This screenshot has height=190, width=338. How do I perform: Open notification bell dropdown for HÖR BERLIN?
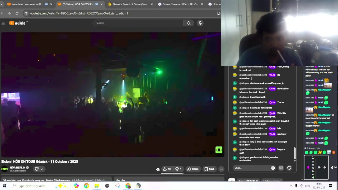click(39, 169)
